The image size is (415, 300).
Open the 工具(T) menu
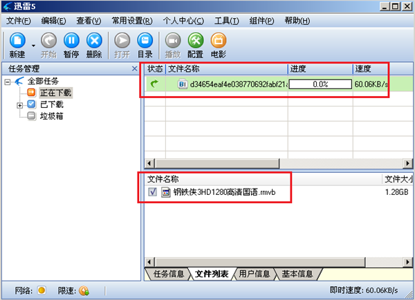[227, 21]
